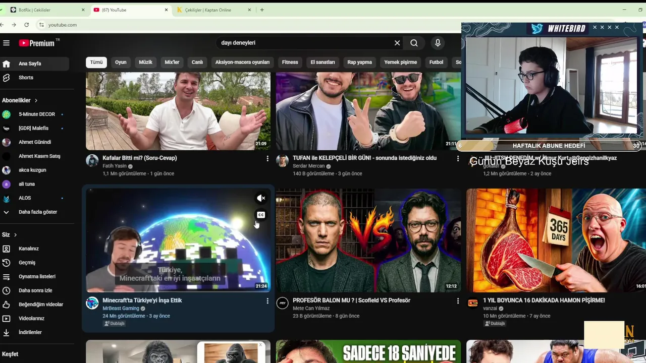Open 1 YIL BOYUNCA 16 DAKİKADA HAMON title
Image resolution: width=646 pixels, height=363 pixels.
(x=544, y=300)
